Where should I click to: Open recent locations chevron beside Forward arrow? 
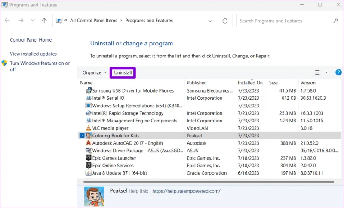[x=33, y=21]
